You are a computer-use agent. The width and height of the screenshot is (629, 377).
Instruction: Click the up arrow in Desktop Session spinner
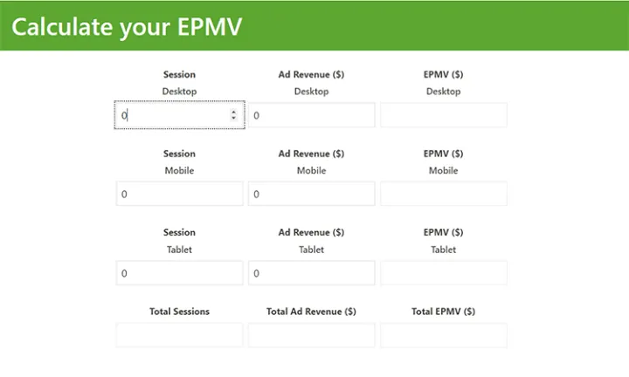click(x=233, y=112)
